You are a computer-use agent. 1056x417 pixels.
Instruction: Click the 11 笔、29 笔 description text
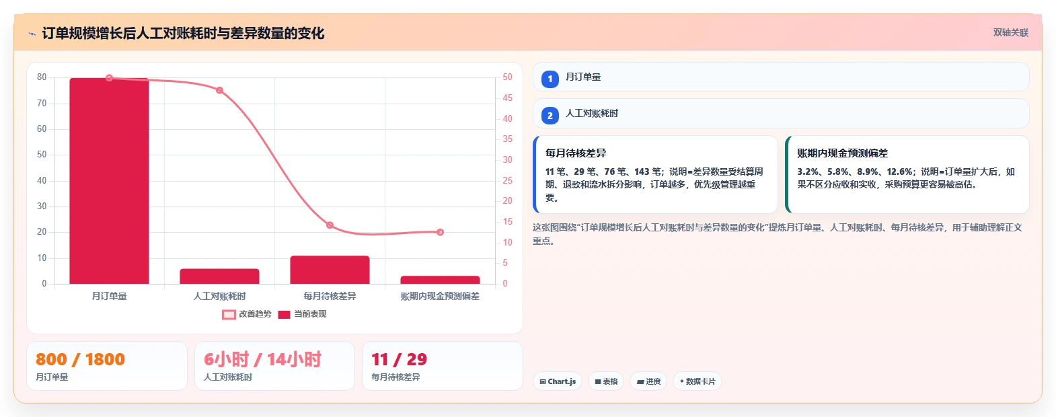654,184
